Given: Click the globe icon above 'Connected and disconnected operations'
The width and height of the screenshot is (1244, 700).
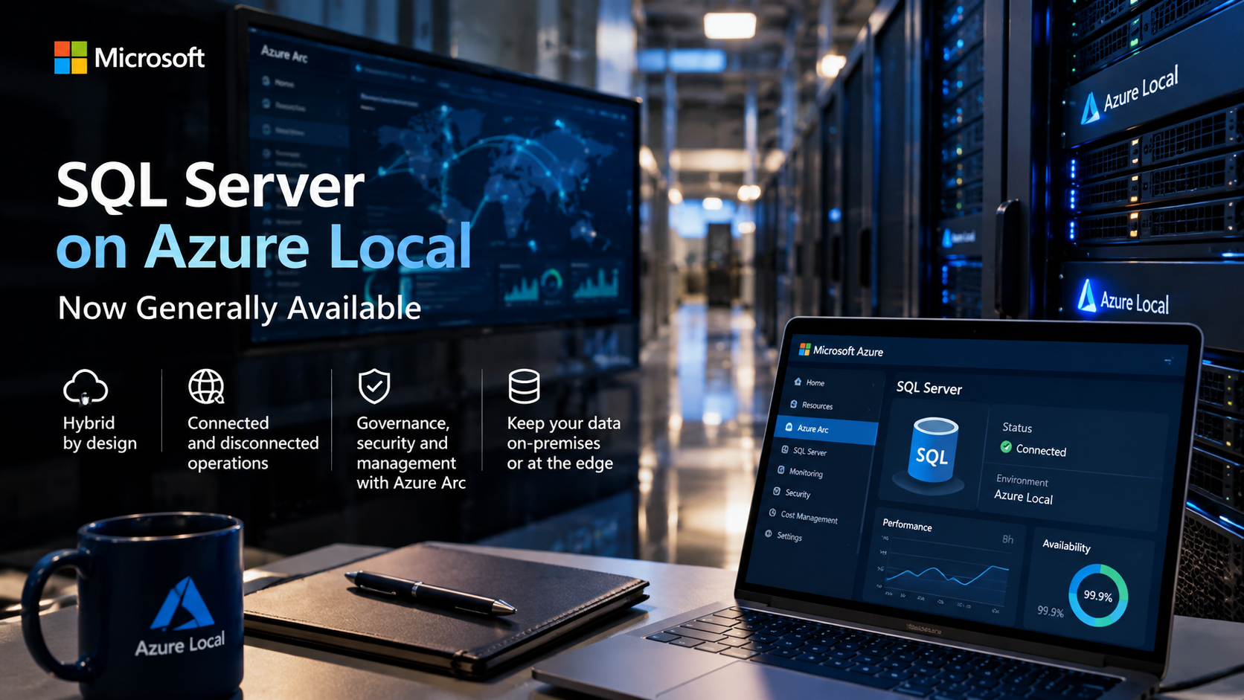Looking at the screenshot, I should coord(206,386).
